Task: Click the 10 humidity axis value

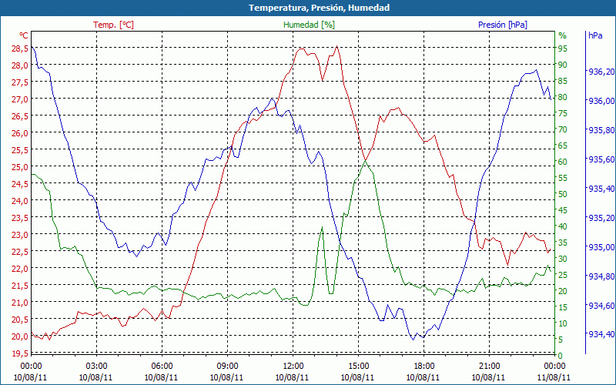Action: (x=563, y=323)
